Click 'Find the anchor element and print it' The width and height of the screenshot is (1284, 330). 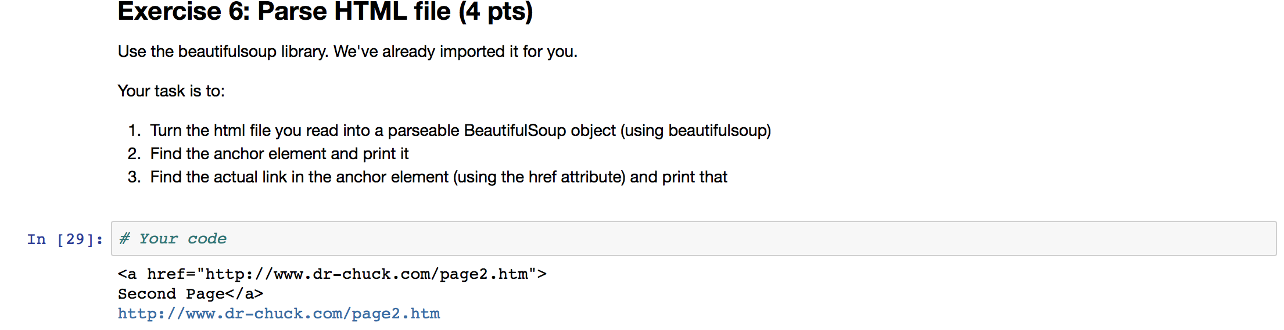[279, 154]
